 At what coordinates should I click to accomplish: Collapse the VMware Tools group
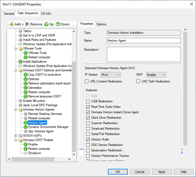pos(16,48)
